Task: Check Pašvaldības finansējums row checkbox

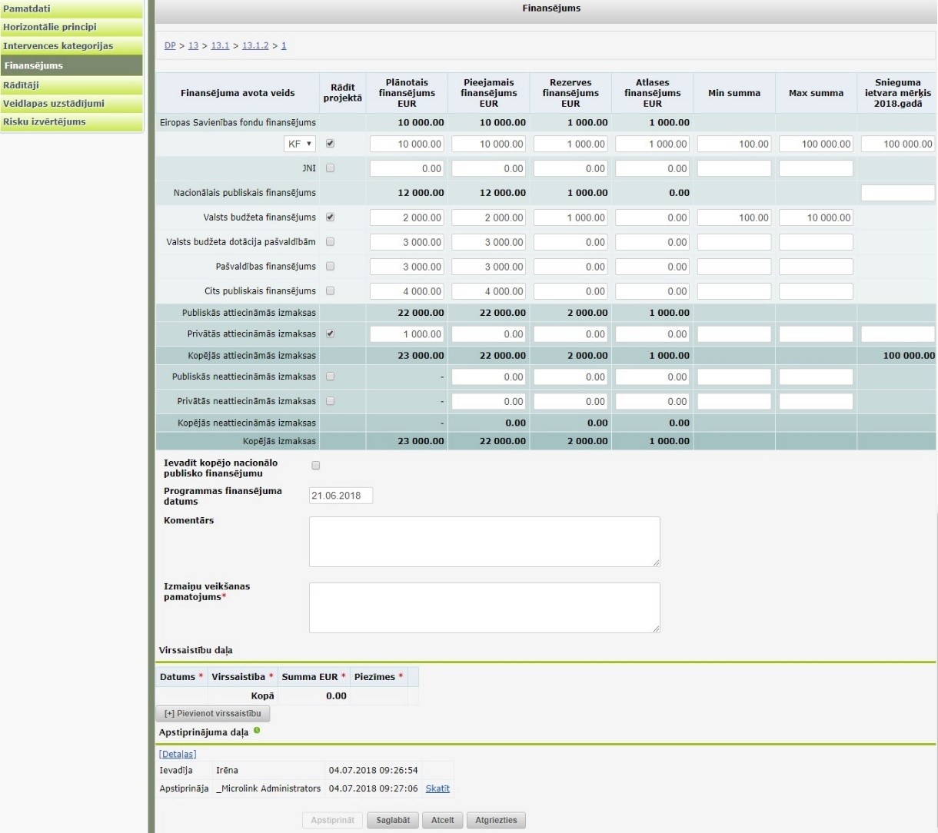Action: (x=330, y=266)
